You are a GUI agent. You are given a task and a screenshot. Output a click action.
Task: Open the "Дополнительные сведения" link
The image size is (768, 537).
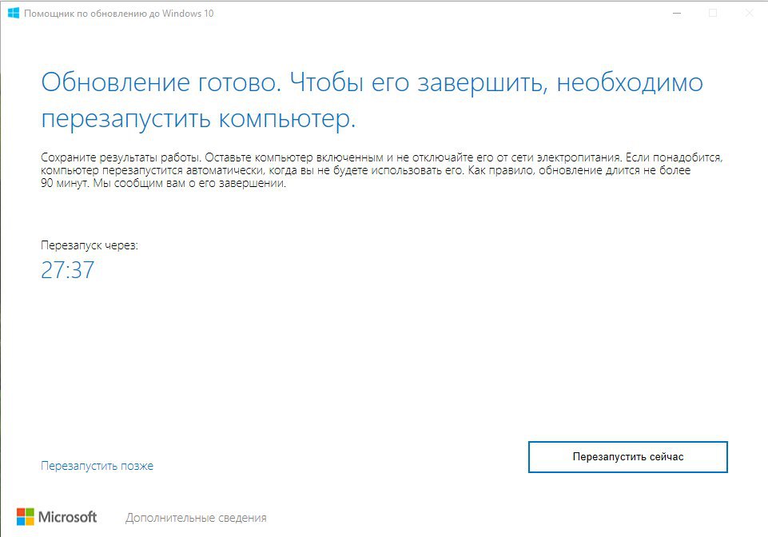(196, 518)
